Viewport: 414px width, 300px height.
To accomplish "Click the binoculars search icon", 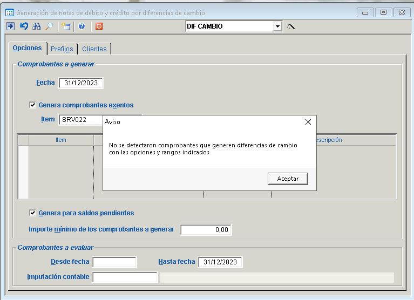I will point(37,26).
